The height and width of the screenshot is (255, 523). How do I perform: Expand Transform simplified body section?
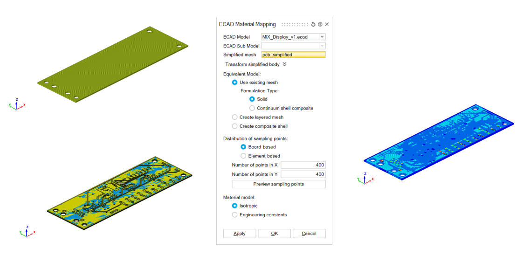(x=284, y=64)
